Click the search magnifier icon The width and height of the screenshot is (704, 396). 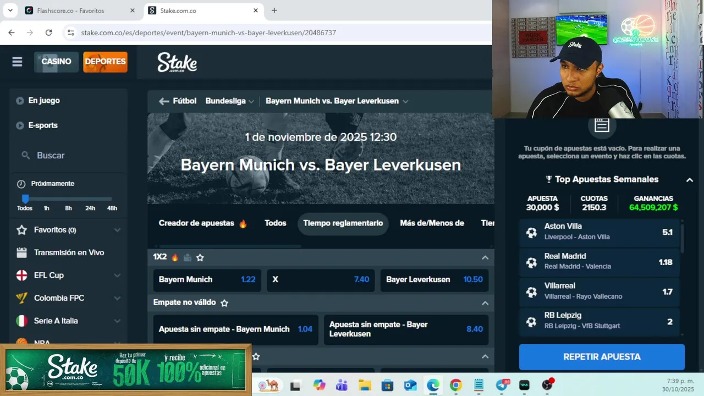coord(26,156)
